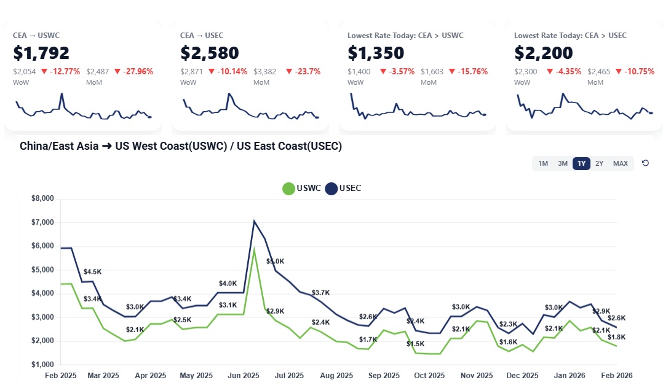671x388 pixels.
Task: Click the reset chart zoom icon
Action: pyautogui.click(x=645, y=163)
